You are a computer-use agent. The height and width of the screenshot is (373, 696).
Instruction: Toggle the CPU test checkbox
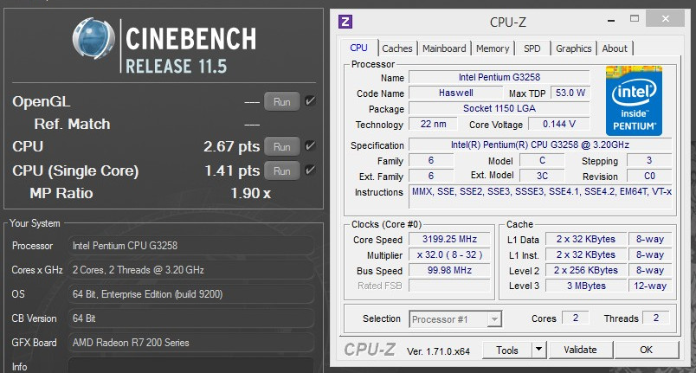pyautogui.click(x=310, y=146)
